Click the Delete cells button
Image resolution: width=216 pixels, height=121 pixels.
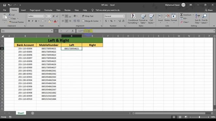[167, 18]
